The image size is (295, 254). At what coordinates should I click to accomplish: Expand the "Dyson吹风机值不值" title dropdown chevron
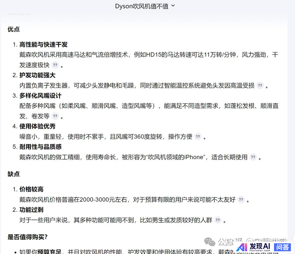[x=173, y=6]
